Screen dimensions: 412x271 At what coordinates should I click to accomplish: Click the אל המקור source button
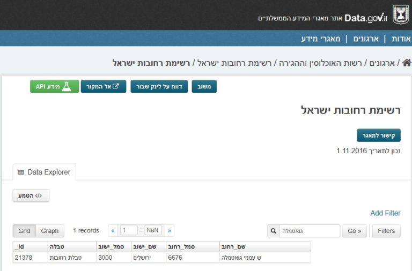pyautogui.click(x=103, y=86)
